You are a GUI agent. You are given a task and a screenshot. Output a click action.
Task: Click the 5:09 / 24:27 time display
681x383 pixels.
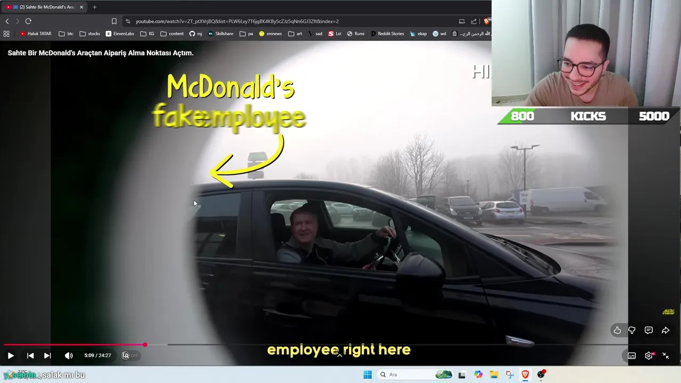pyautogui.click(x=97, y=356)
